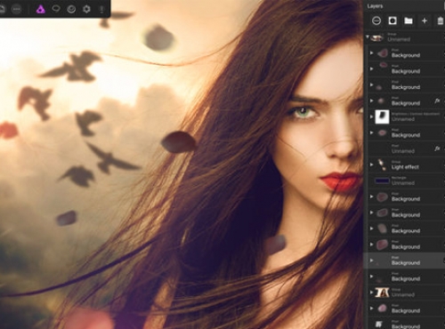This screenshot has width=445, height=329.
Task: Expand the Background layer below the woman group
Action: pyautogui.click(x=371, y=309)
